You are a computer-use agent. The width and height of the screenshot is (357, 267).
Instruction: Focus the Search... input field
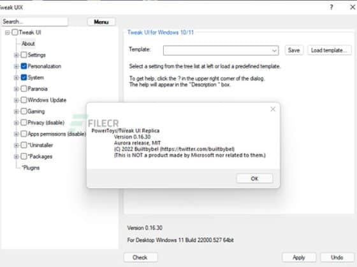click(34, 22)
